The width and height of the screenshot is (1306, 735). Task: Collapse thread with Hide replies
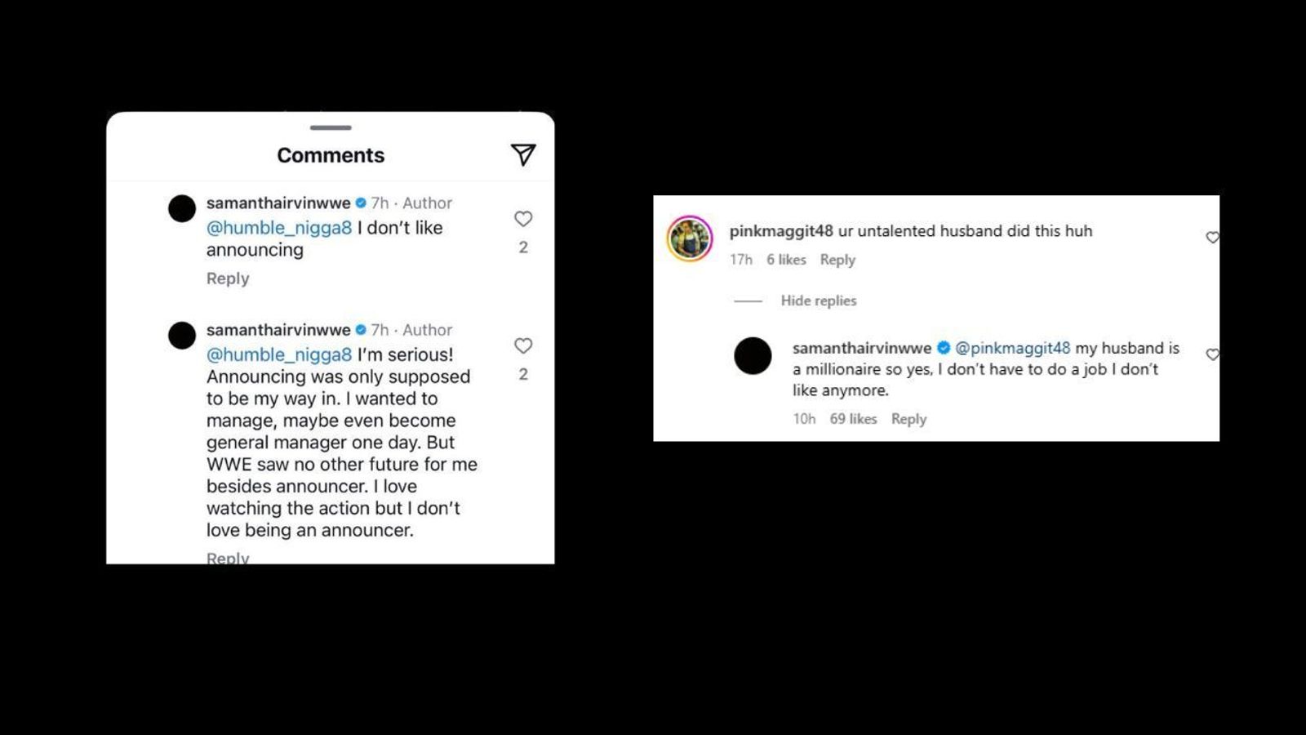[x=818, y=301]
